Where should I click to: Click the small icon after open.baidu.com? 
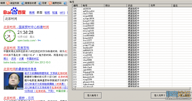coord(39,41)
